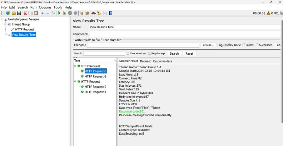Click the Save test plan floppy icon
Screen dimensions: 283x146
pos(19,13)
